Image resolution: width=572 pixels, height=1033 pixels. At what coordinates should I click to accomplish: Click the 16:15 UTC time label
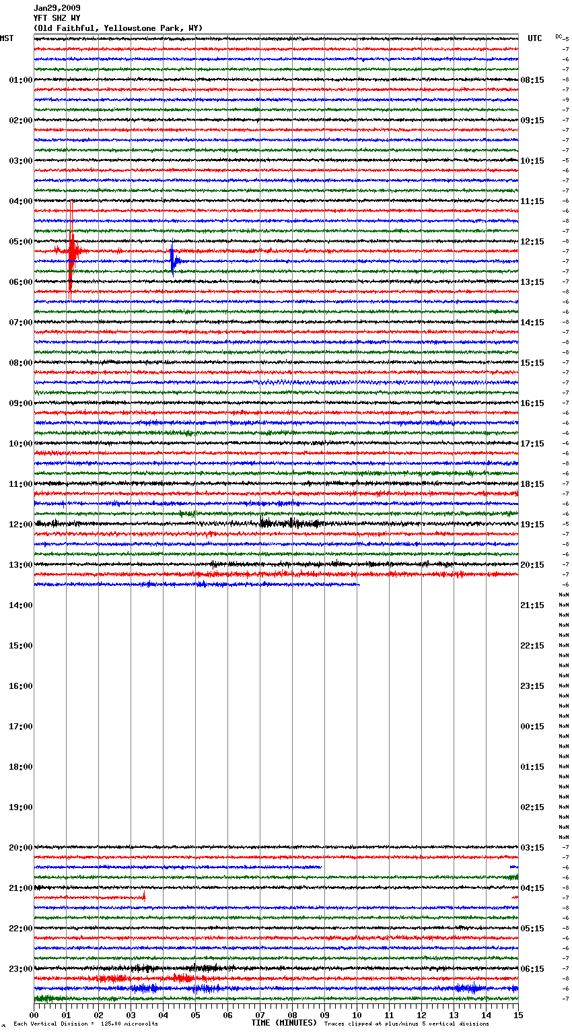click(532, 403)
